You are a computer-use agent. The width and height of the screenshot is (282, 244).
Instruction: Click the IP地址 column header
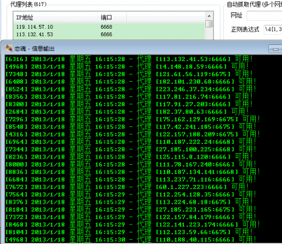click(55, 18)
